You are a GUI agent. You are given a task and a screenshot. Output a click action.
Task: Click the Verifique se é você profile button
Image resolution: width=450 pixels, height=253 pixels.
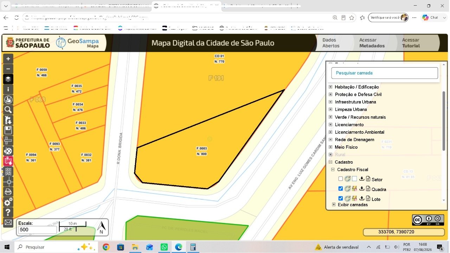pyautogui.click(x=388, y=18)
